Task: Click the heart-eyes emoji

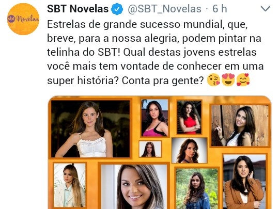Action: [228, 80]
